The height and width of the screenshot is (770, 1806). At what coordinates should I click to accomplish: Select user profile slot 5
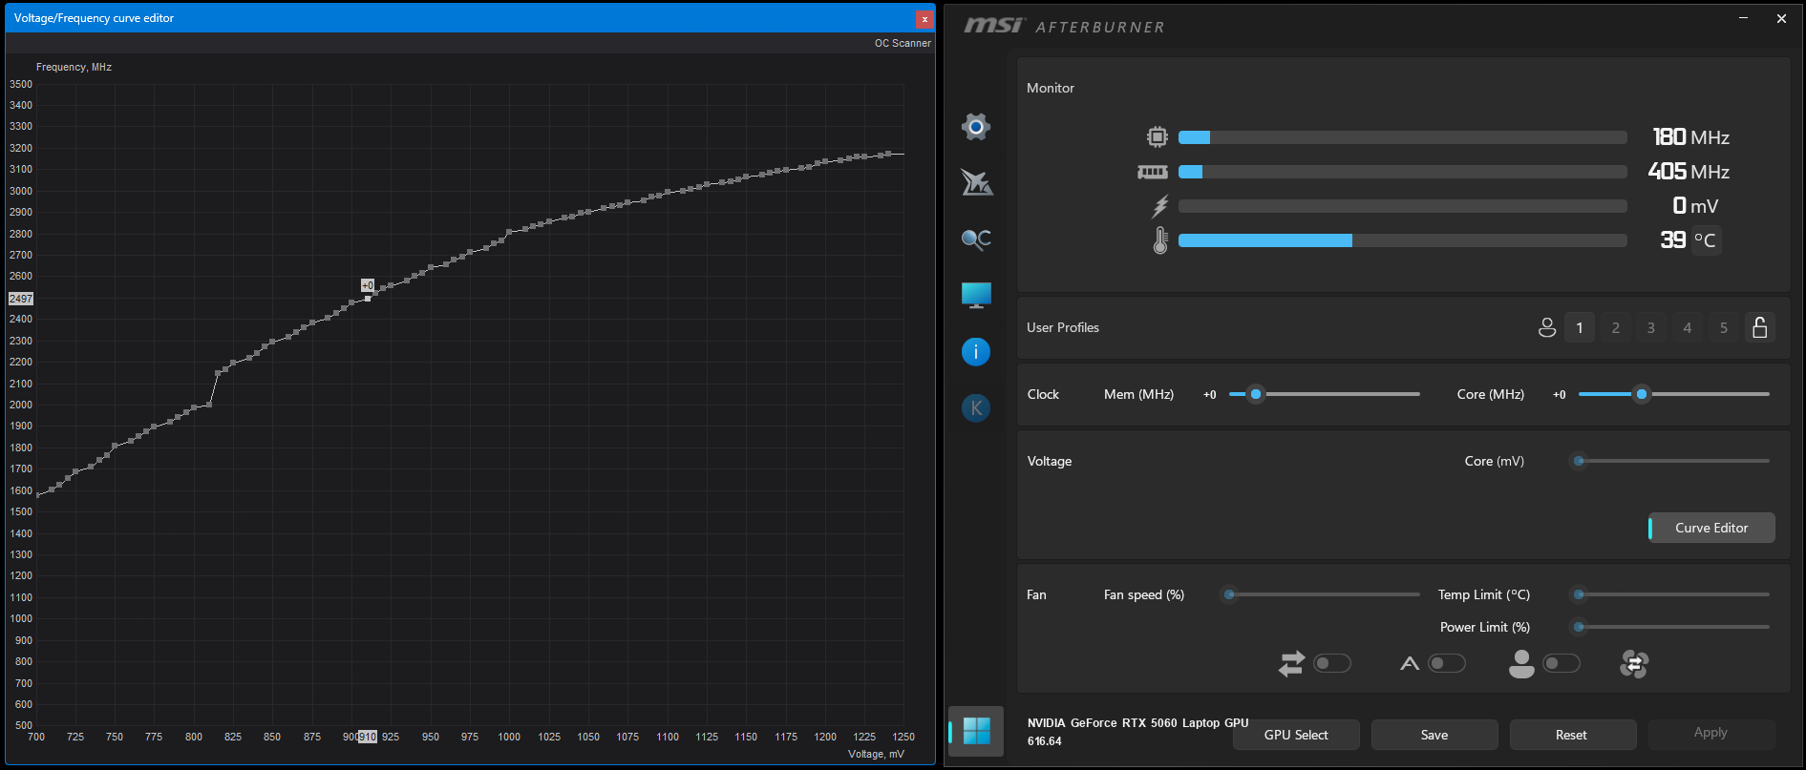point(1724,327)
